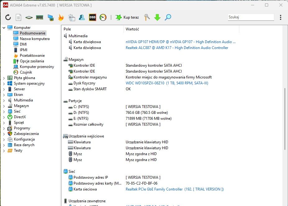Click the Partycje group header

click(x=75, y=101)
